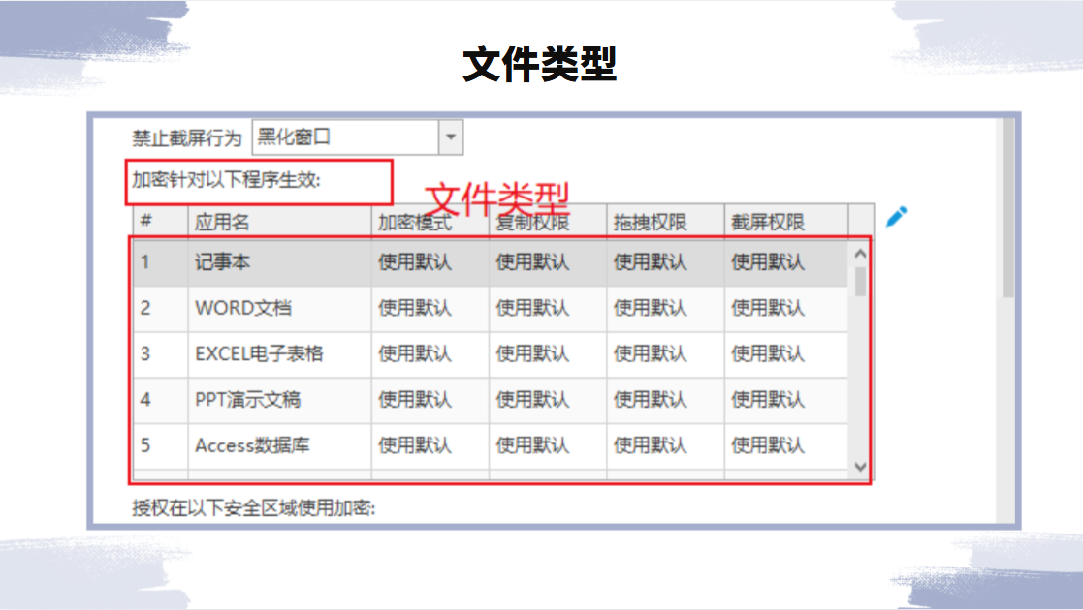The height and width of the screenshot is (610, 1083).
Task: Select the WORD文档 row
Action: point(491,309)
